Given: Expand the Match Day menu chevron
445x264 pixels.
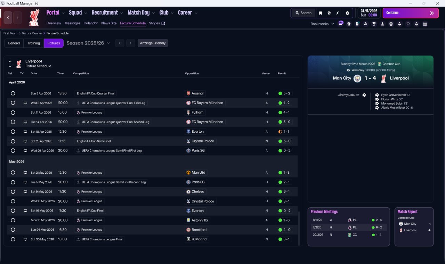Looking at the screenshot, I should 153,13.
